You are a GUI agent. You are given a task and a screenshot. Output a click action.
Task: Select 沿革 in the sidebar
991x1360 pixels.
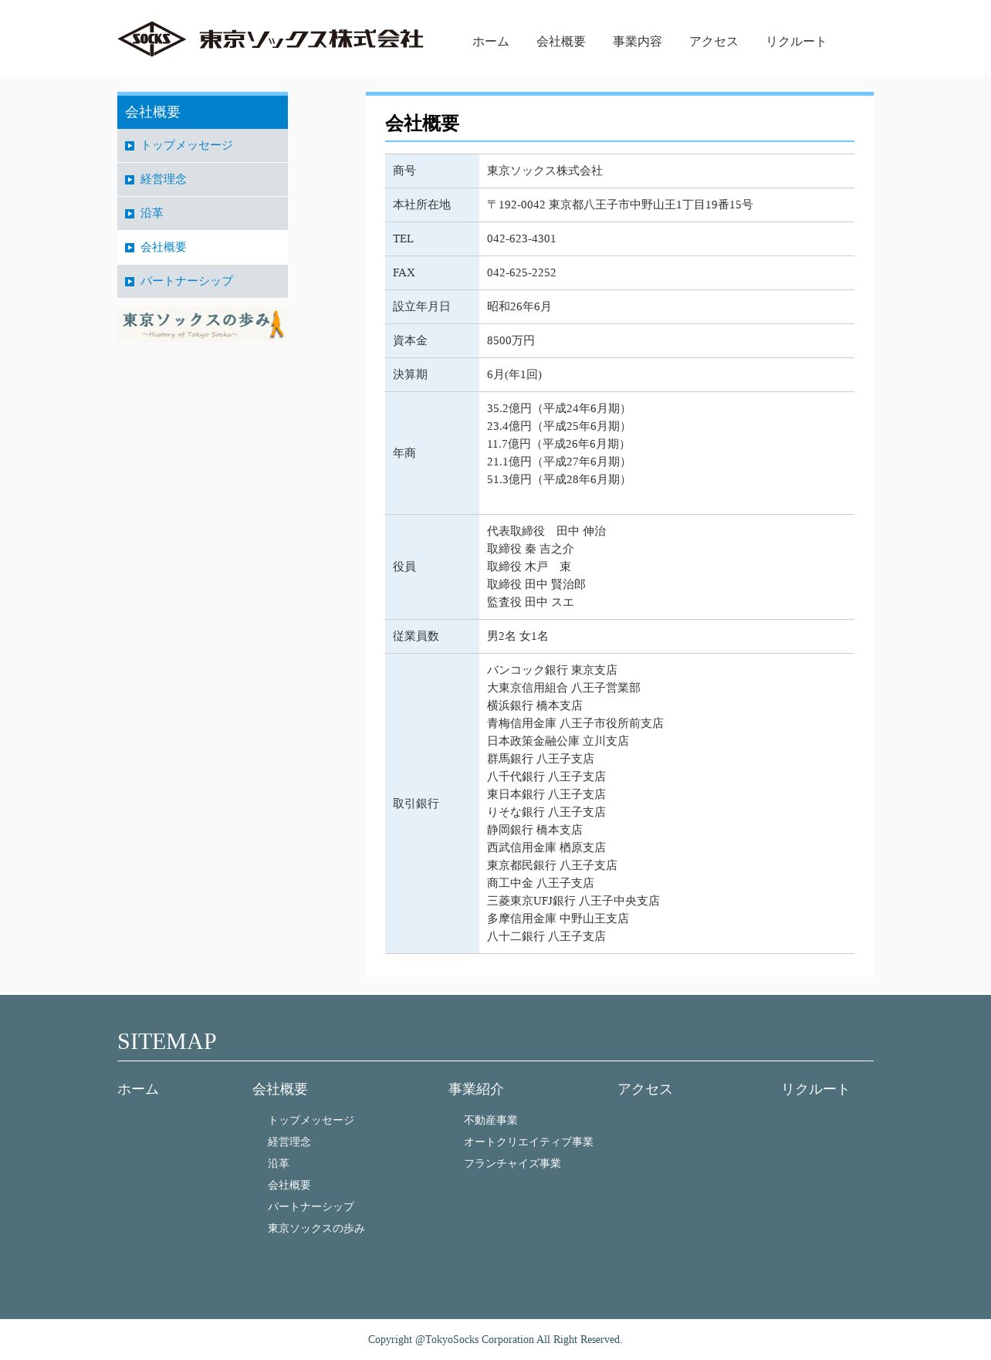click(x=202, y=214)
